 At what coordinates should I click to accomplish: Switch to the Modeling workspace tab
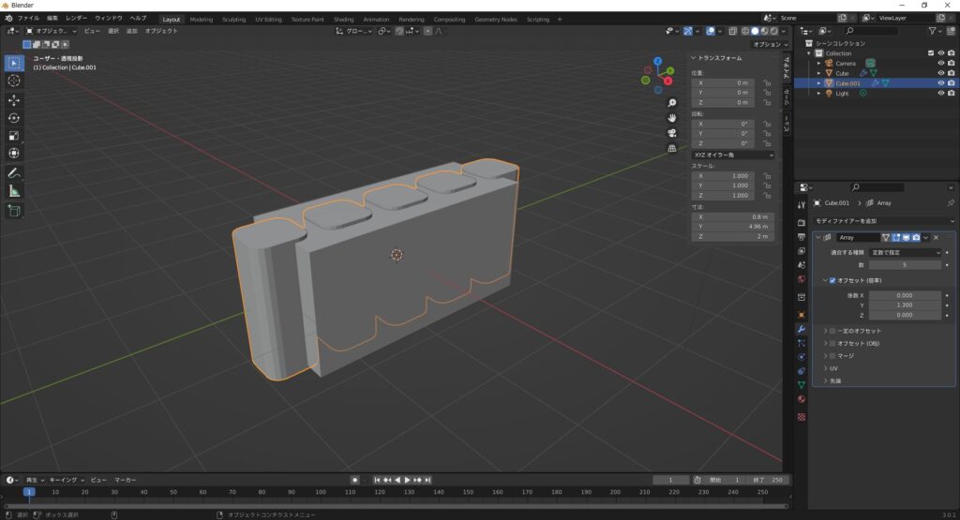201,19
